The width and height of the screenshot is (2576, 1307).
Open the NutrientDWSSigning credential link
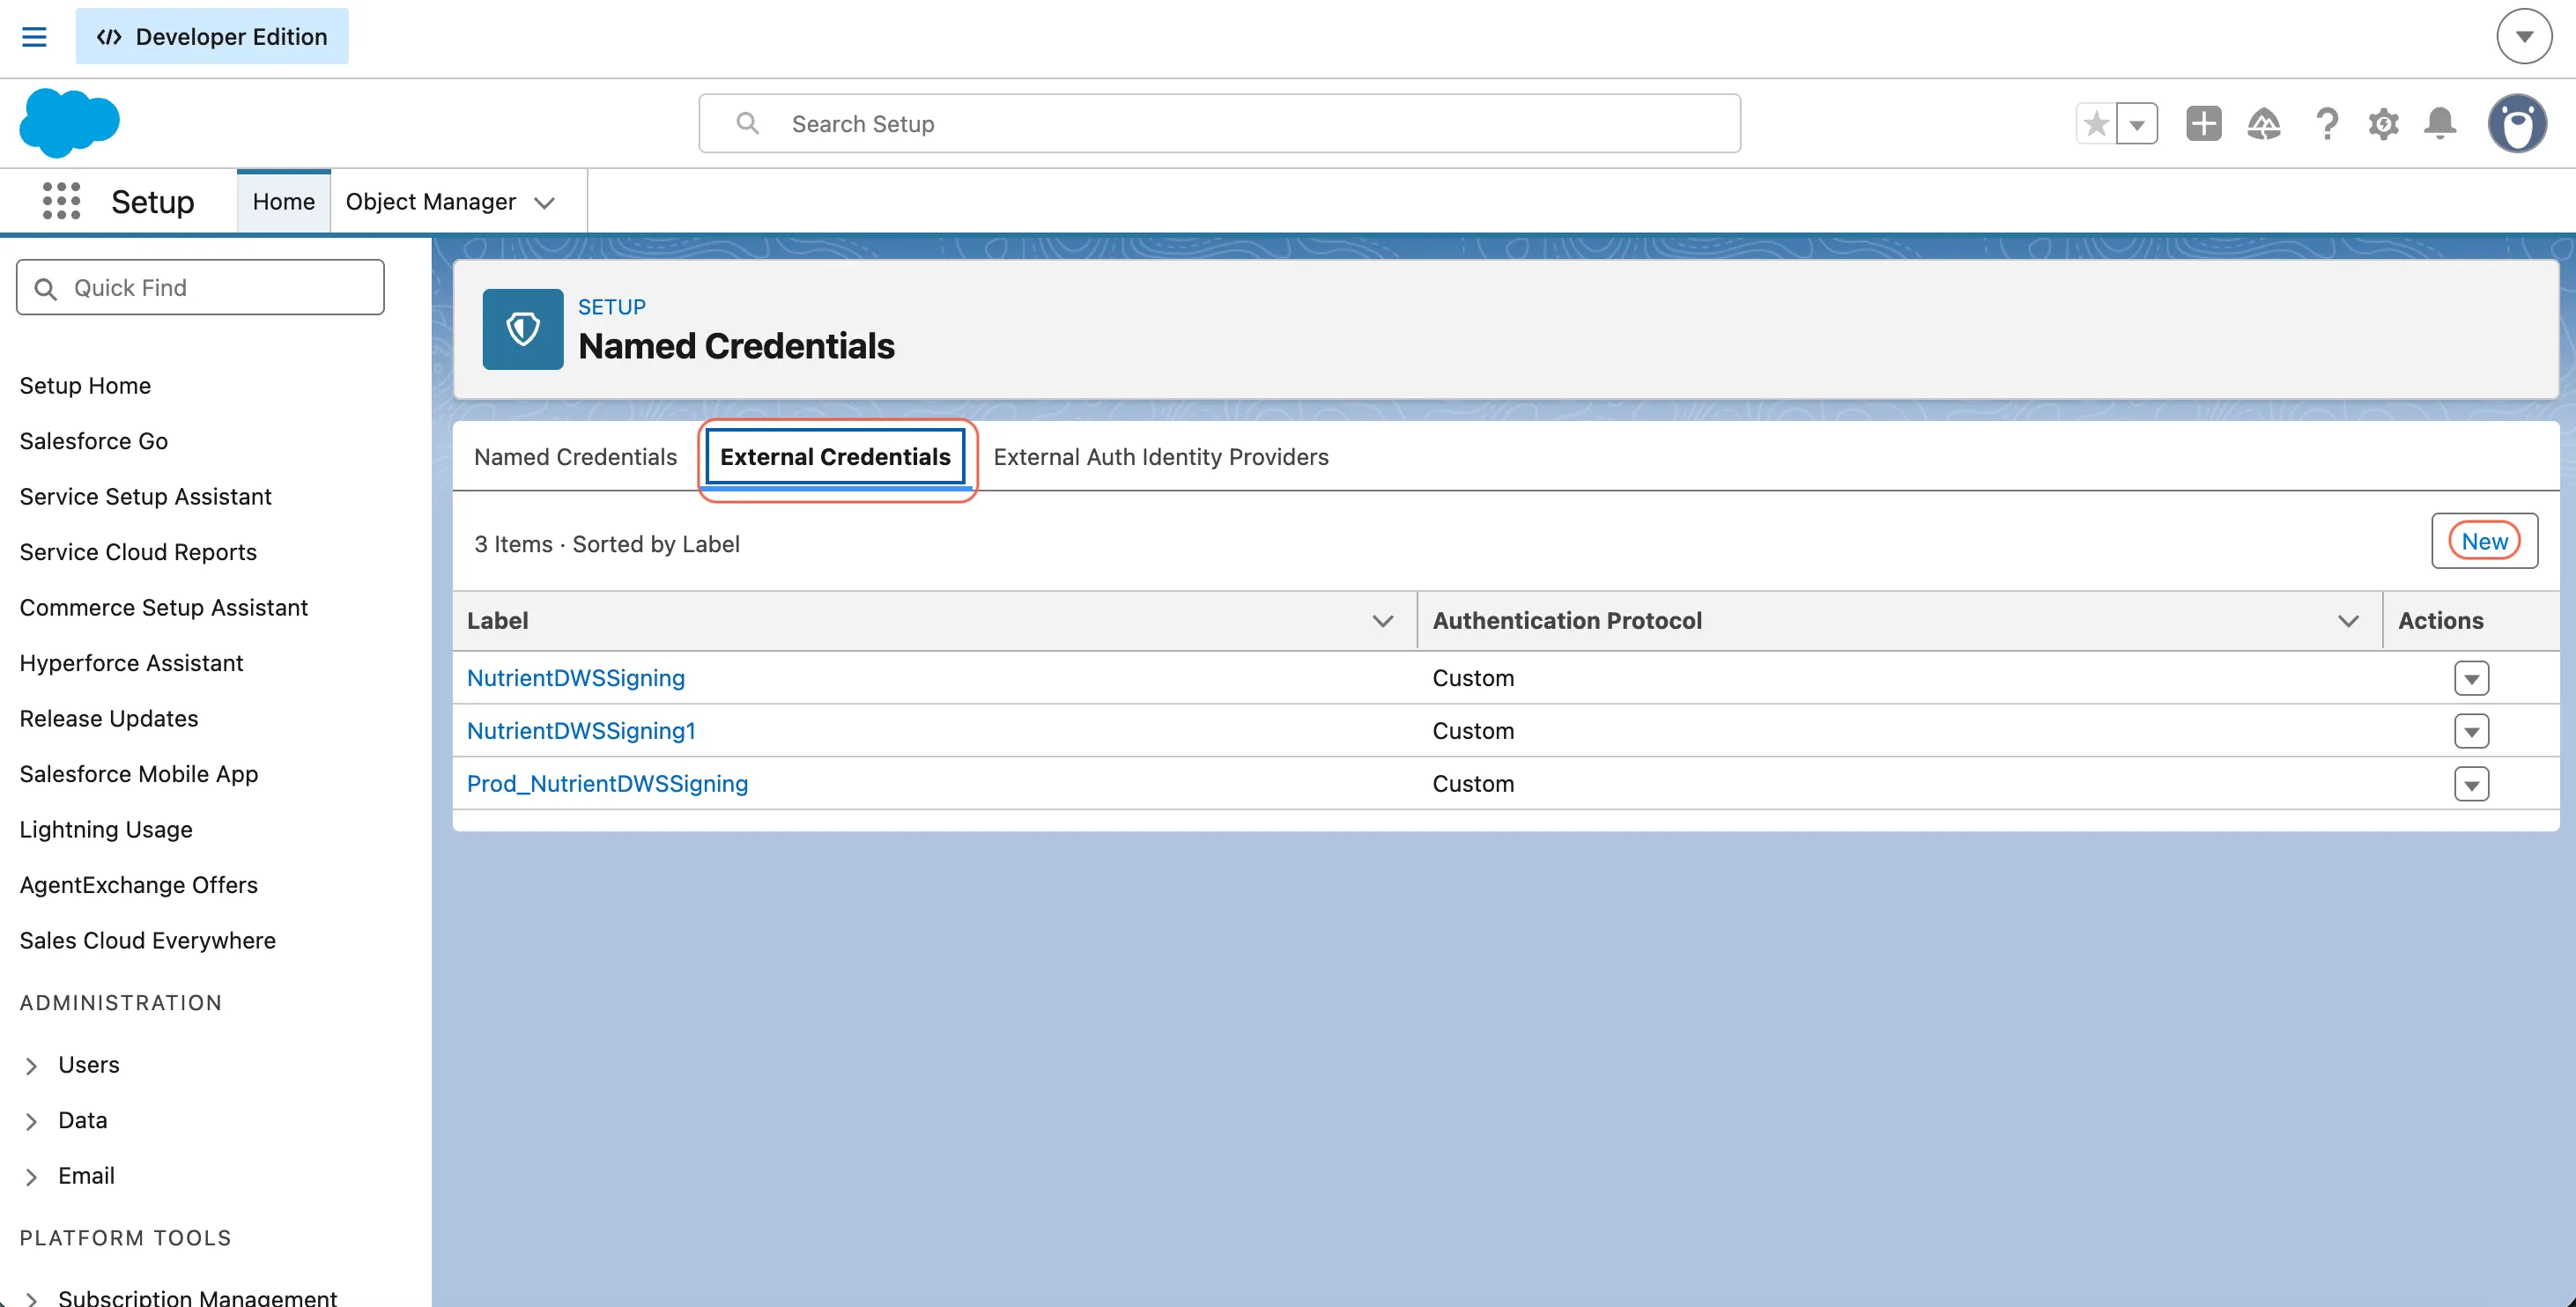pyautogui.click(x=576, y=677)
